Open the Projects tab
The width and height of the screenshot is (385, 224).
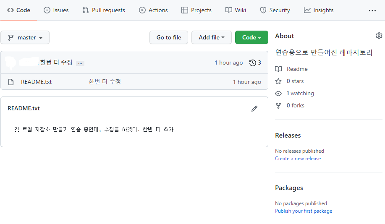(x=196, y=10)
